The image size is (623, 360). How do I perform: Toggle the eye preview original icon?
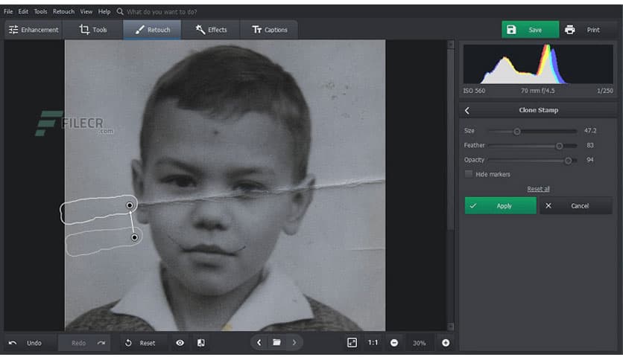(180, 343)
